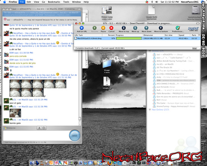Open the Tools menu
The width and height of the screenshot is (207, 166).
66,2
